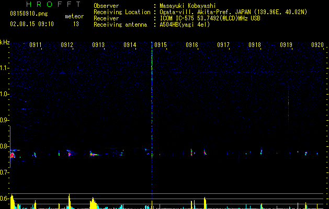The image size is (329, 209).
Task: Select the file name 08150910.png
Action: [x=29, y=14]
